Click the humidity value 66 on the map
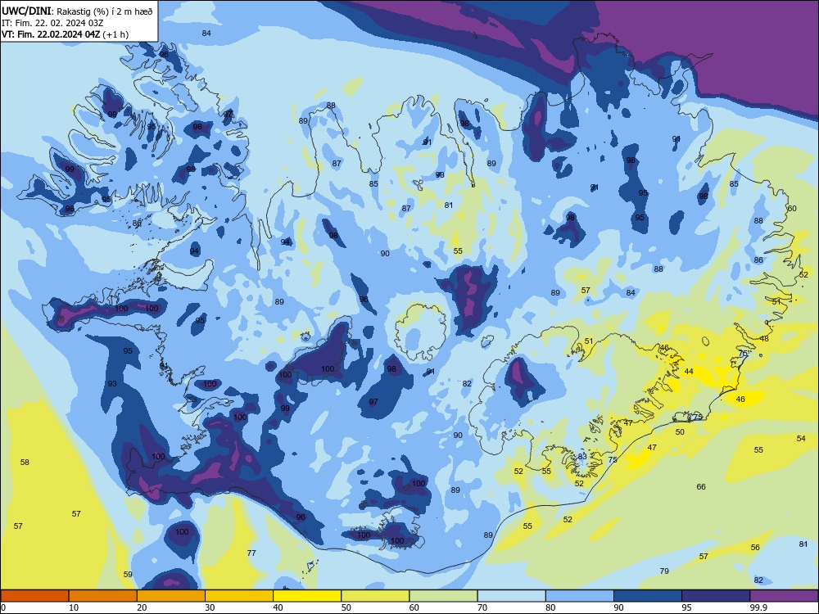 tap(701, 486)
